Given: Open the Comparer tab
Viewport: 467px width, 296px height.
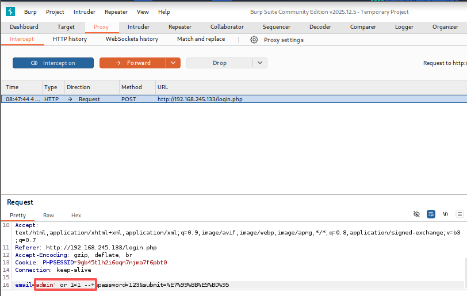Looking at the screenshot, I should (x=363, y=27).
